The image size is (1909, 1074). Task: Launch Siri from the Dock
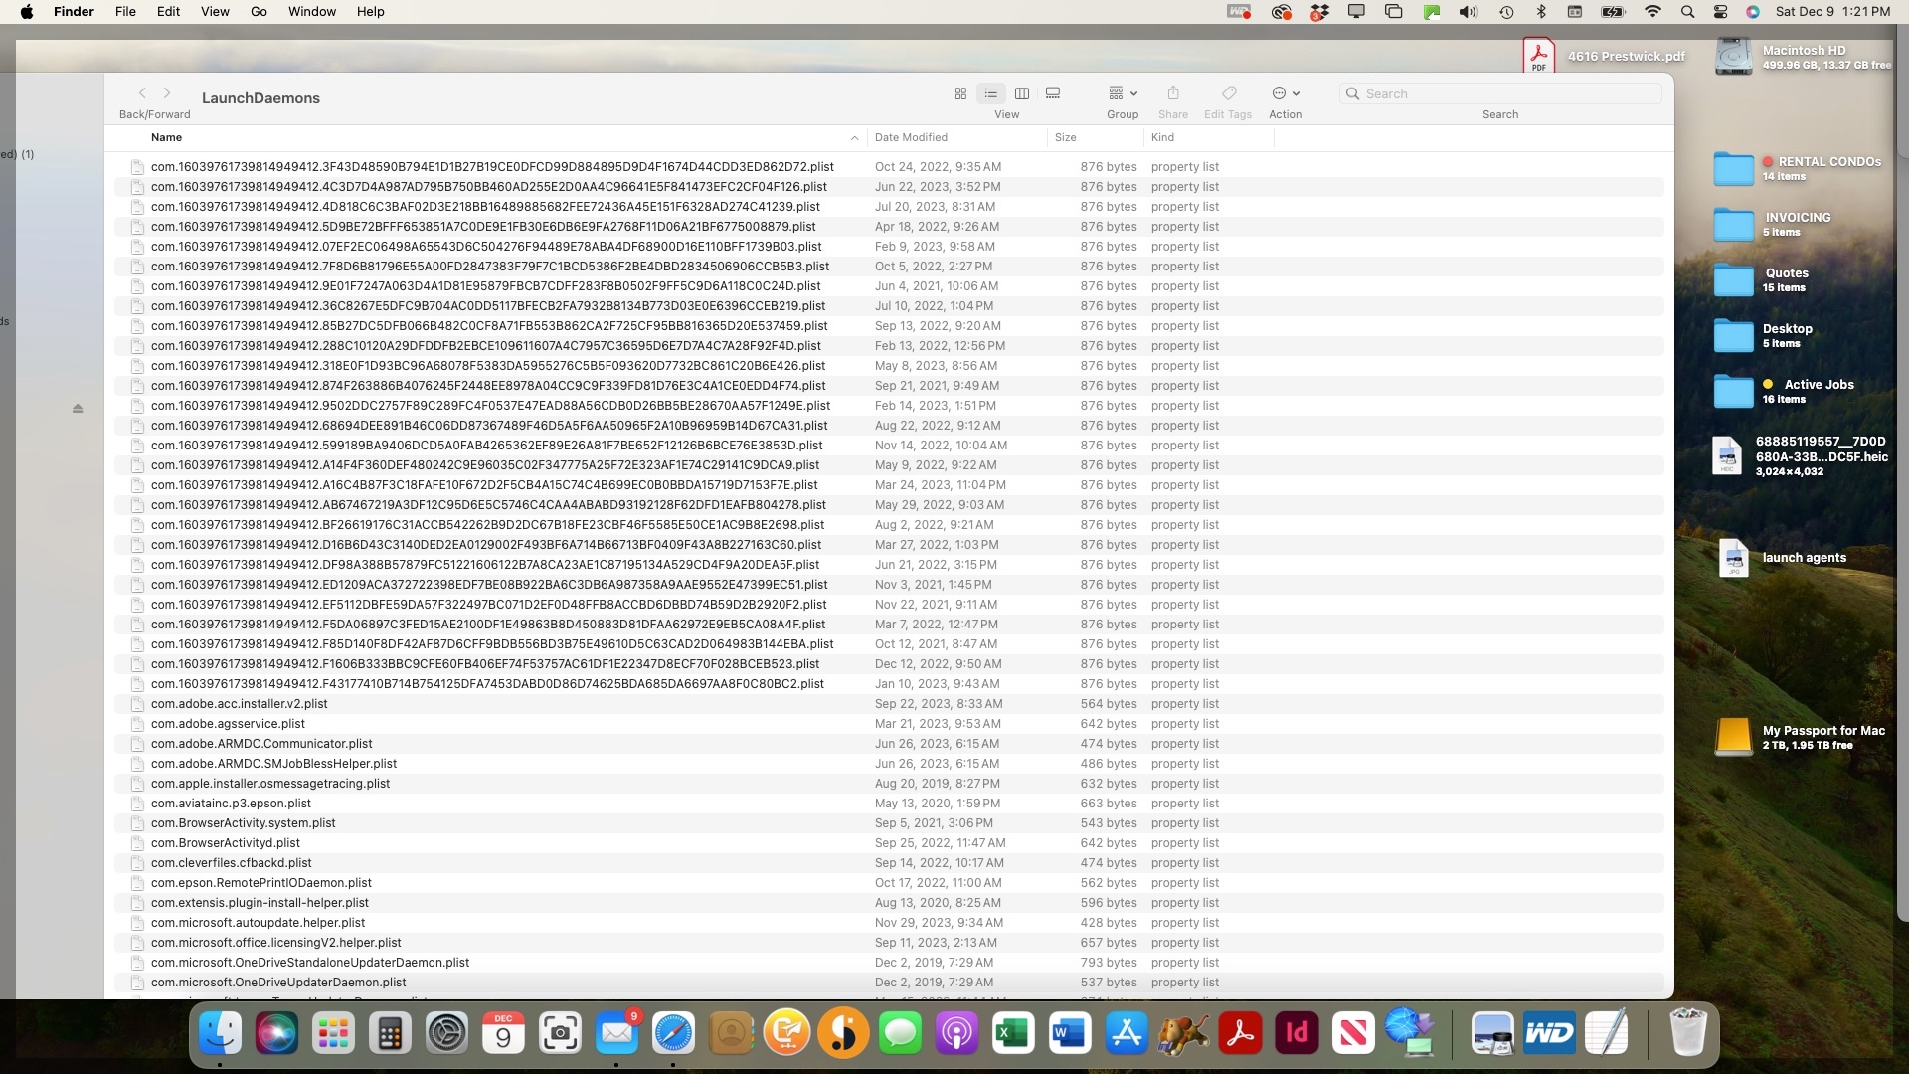point(276,1034)
